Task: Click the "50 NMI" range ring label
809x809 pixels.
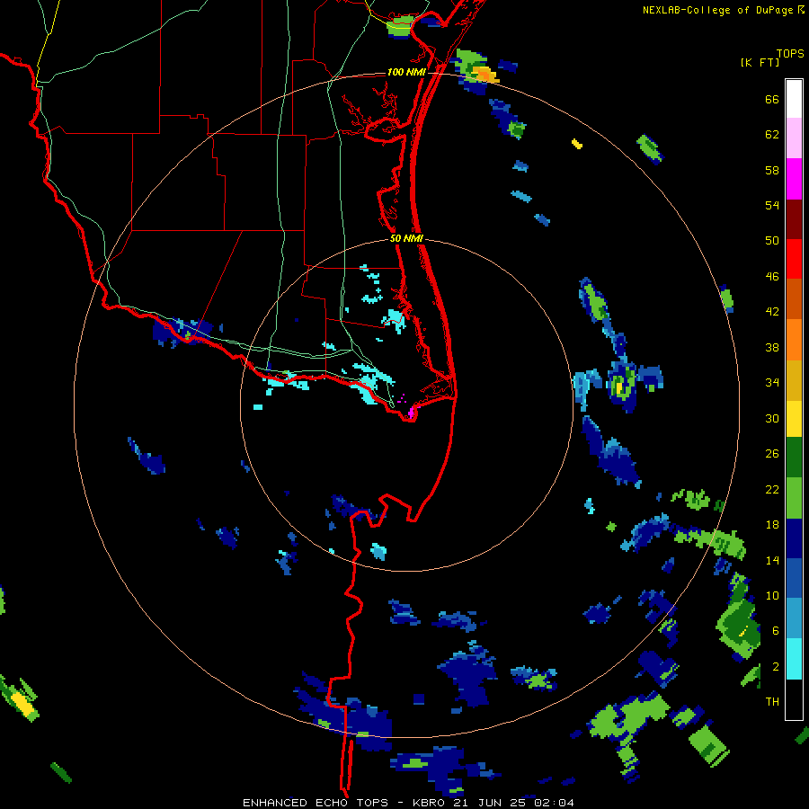Action: [x=406, y=238]
